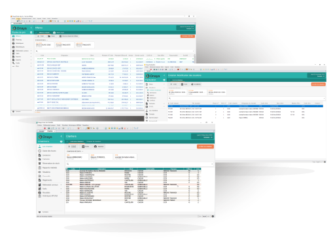Click the status bar icon at bottom right of the Facturation window
The image size is (335, 246).
click(325, 162)
